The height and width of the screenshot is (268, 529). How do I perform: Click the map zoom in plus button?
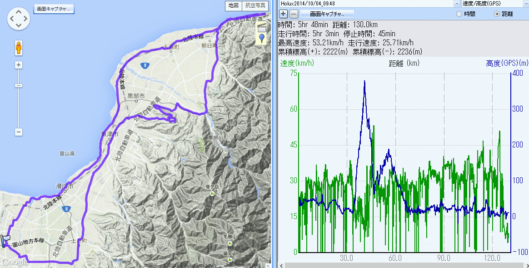(x=19, y=65)
